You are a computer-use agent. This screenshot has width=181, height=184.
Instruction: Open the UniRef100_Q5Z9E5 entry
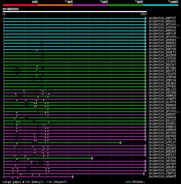click(162, 148)
